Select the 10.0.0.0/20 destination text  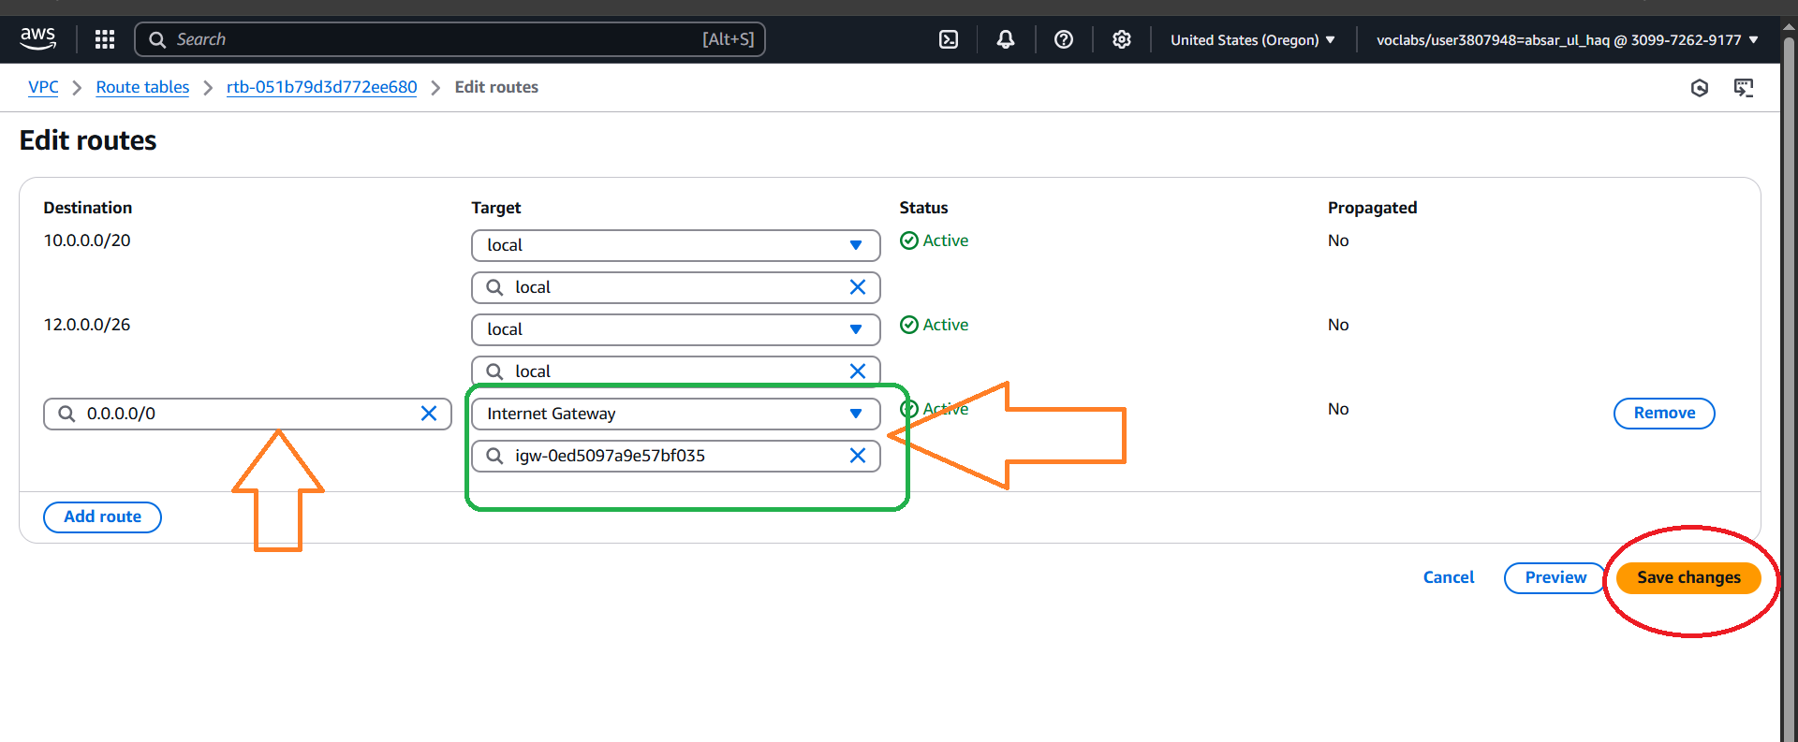pyautogui.click(x=87, y=240)
